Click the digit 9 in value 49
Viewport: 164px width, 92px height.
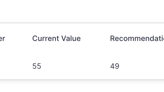coord(117,66)
